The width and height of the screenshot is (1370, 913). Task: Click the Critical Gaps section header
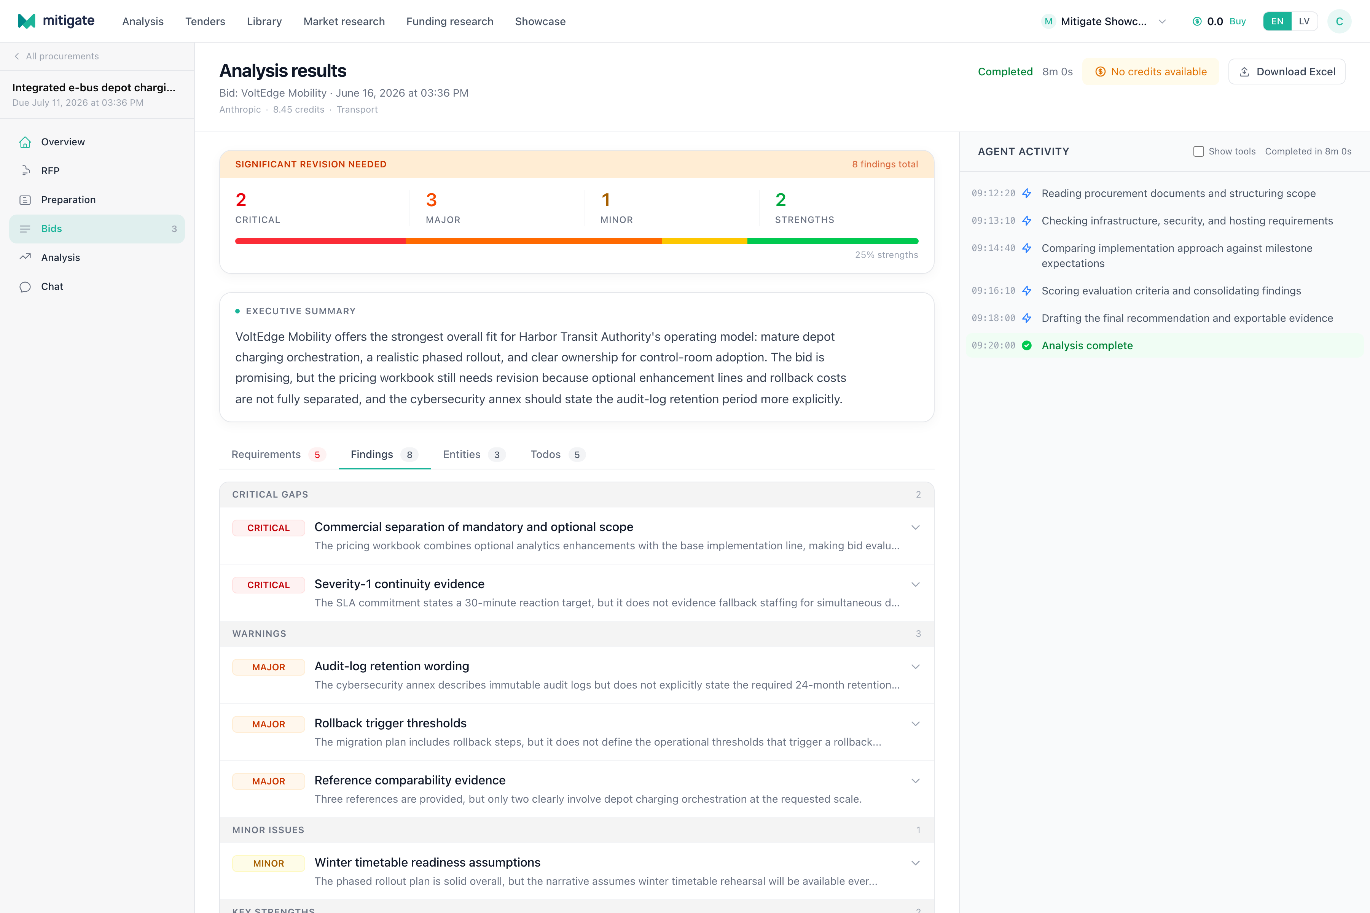coord(577,494)
